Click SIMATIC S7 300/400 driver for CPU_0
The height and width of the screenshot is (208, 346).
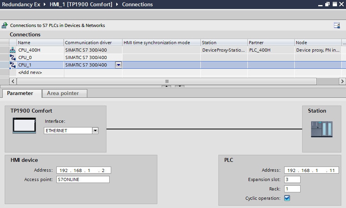click(x=93, y=57)
